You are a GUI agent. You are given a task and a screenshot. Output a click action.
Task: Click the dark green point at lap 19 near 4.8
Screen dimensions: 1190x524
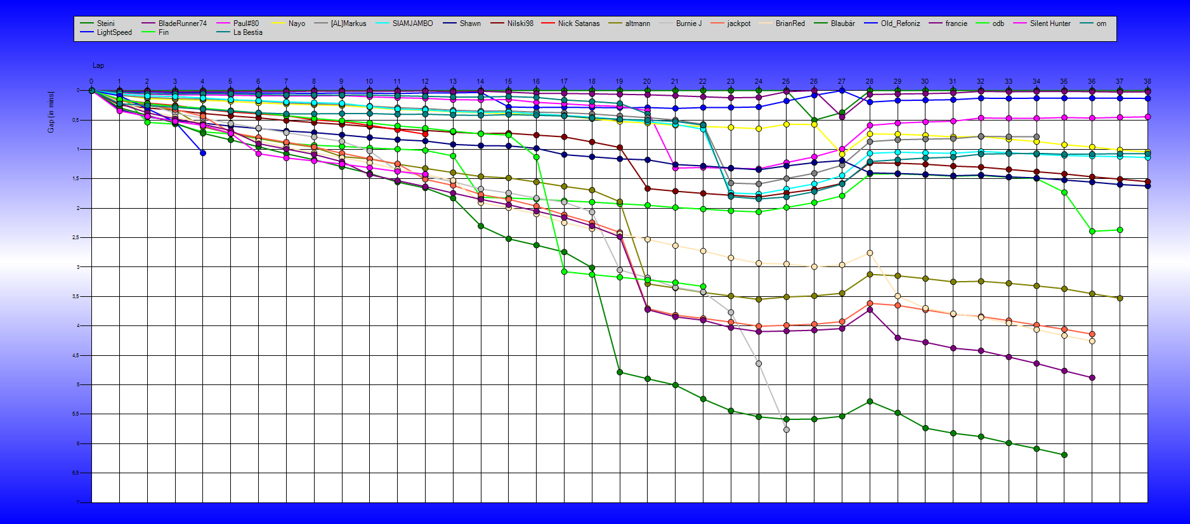coord(620,372)
